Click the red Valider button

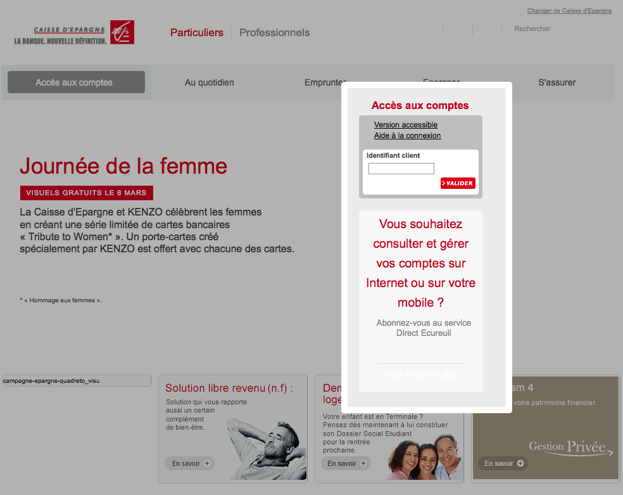tap(458, 183)
